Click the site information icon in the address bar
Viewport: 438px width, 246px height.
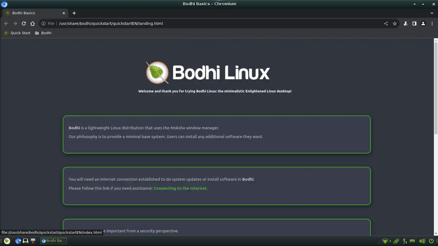[x=44, y=24]
